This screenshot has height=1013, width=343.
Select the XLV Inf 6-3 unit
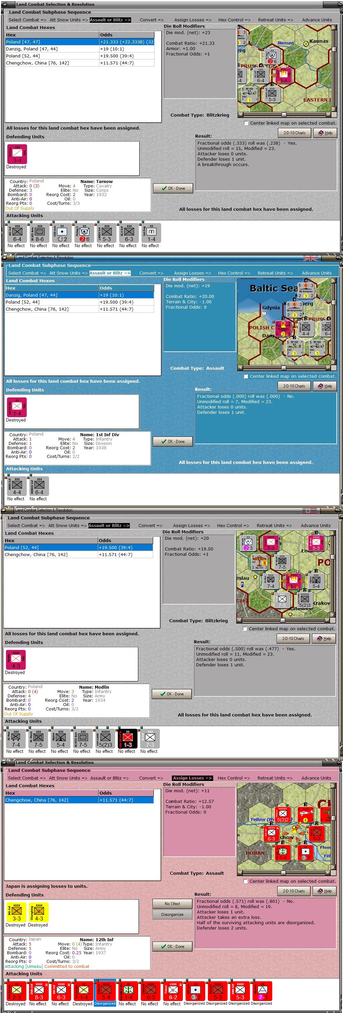coord(129,233)
